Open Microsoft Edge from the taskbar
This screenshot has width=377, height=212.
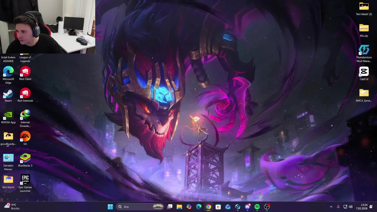click(199, 207)
